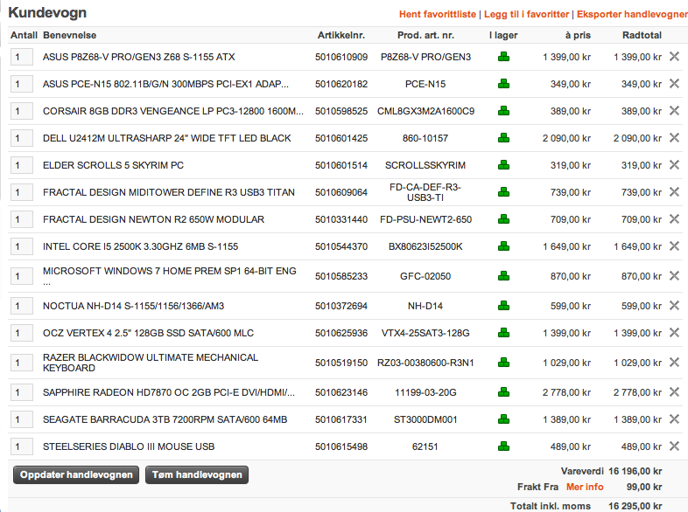This screenshot has width=688, height=512.
Task: Open Mer info shipping link
Action: pyautogui.click(x=585, y=487)
